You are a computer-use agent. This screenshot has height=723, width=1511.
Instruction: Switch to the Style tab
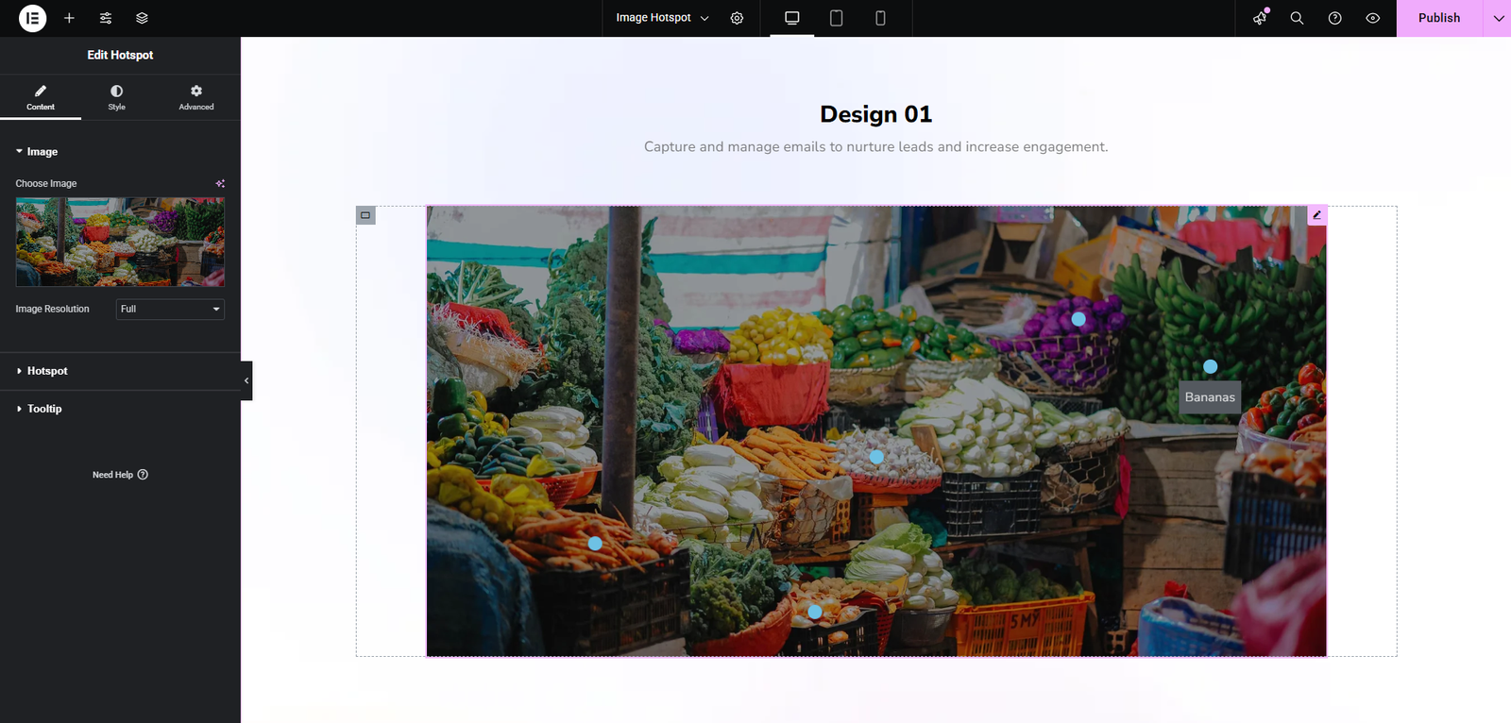116,97
